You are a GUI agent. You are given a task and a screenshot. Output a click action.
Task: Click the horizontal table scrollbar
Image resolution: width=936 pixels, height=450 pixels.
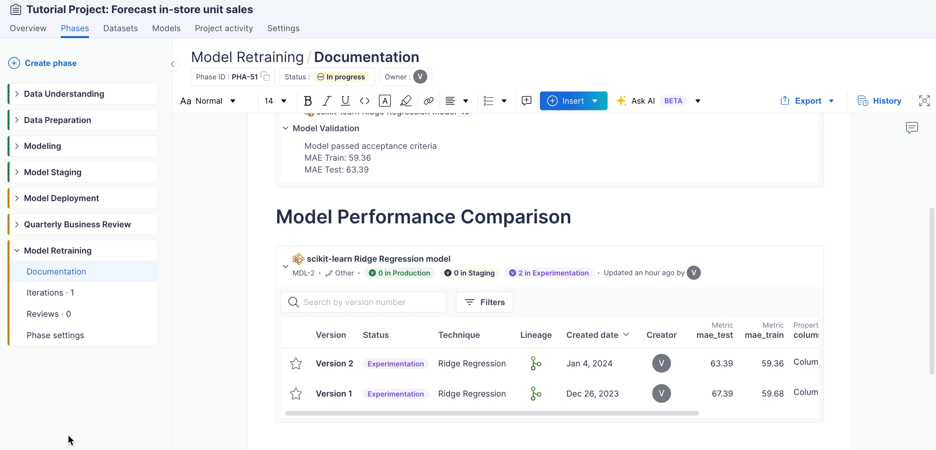pos(492,413)
